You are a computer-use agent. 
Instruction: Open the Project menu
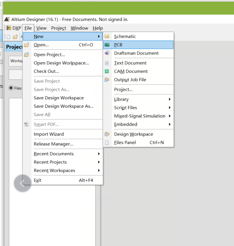(x=58, y=28)
